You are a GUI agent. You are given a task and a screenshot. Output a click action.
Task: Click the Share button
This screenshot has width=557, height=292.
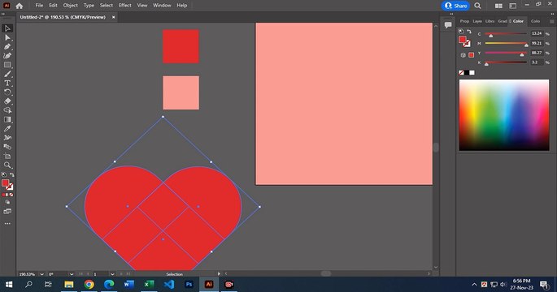[x=455, y=6]
